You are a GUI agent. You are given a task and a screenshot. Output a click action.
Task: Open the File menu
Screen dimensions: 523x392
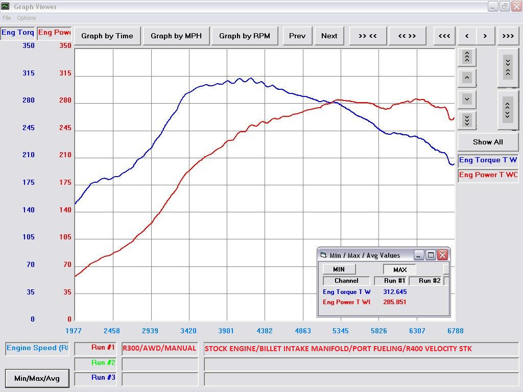tap(7, 18)
